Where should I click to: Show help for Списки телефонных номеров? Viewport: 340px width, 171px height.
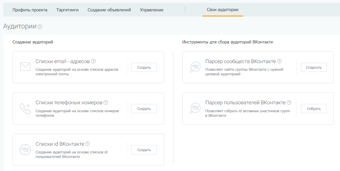tap(106, 103)
